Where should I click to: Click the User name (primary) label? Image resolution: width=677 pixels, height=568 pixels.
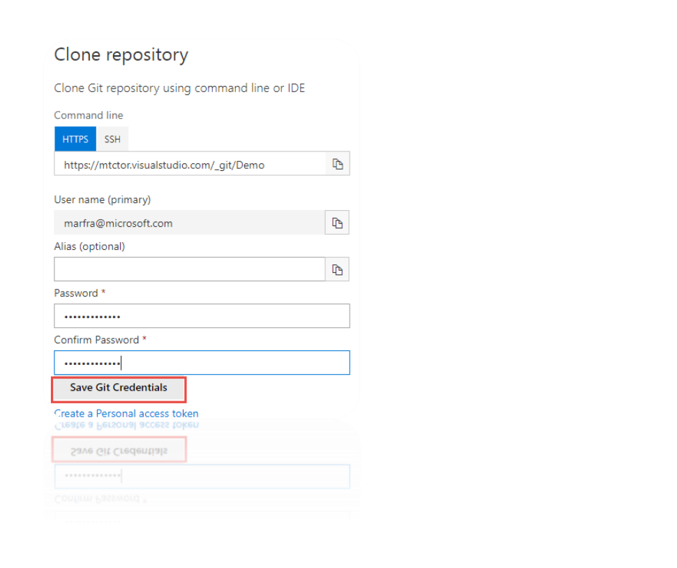[x=103, y=200]
